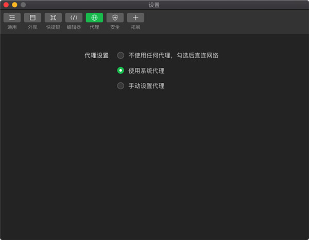Select the radio button for no proxy
Image resolution: width=309 pixels, height=240 pixels.
tap(121, 55)
